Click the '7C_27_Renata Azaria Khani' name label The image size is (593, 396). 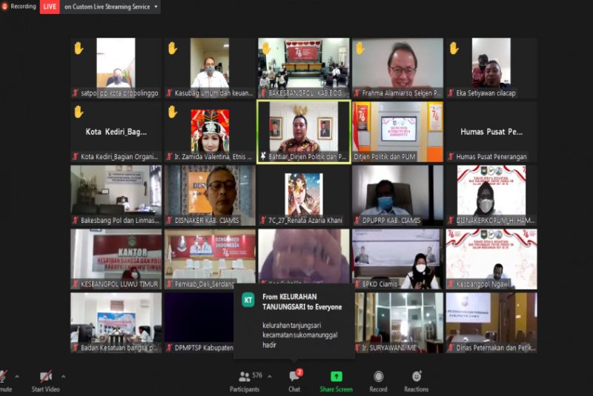point(305,220)
